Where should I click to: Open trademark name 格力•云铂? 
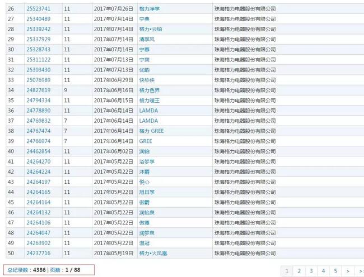(151, 29)
